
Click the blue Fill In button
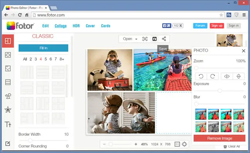coord(43,48)
